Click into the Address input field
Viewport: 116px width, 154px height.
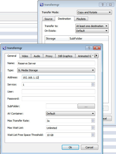click(58, 77)
